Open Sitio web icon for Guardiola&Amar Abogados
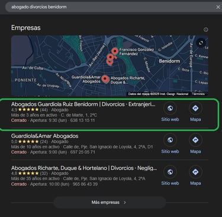 [170, 140]
